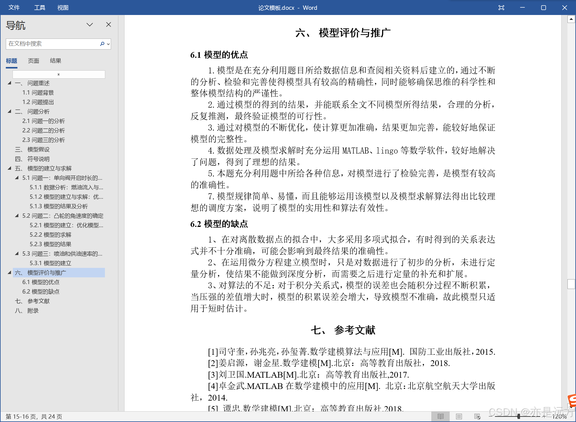576x422 pixels.
Task: Click the vertical scrollbar thumb
Action: click(571, 284)
